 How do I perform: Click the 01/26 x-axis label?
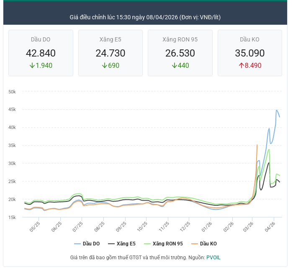tap(207, 226)
